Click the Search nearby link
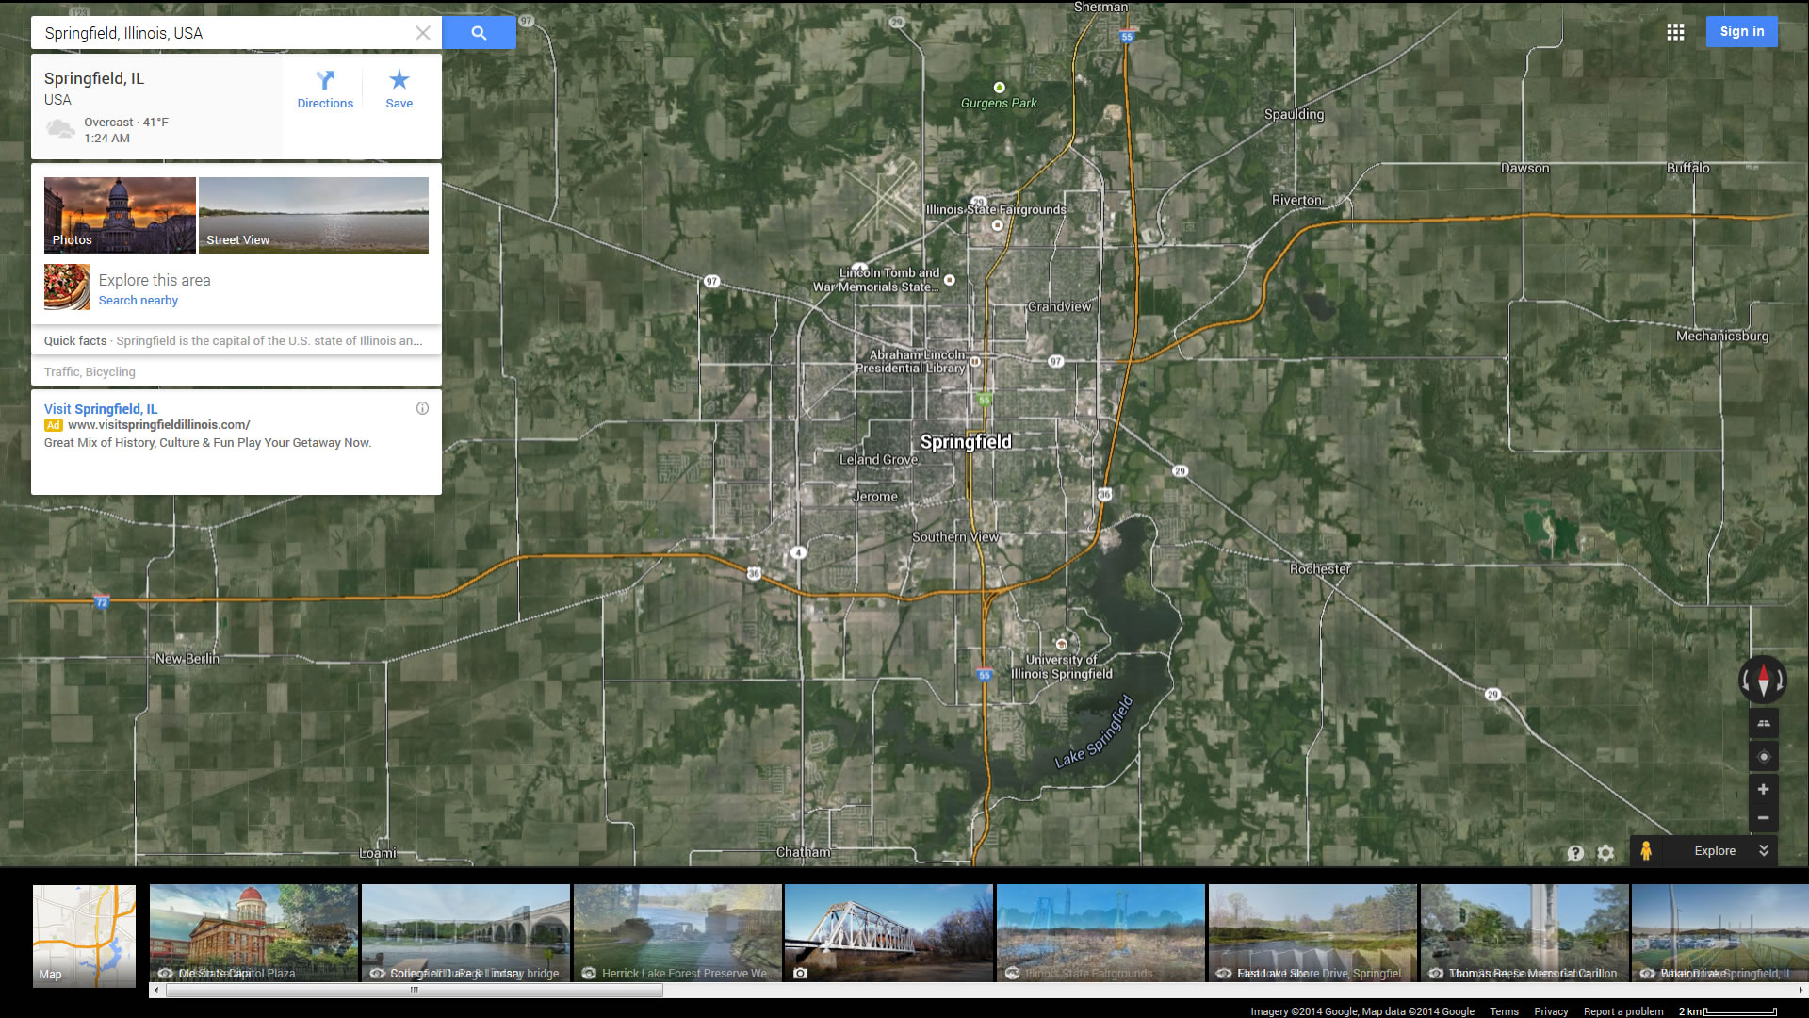 (x=139, y=300)
